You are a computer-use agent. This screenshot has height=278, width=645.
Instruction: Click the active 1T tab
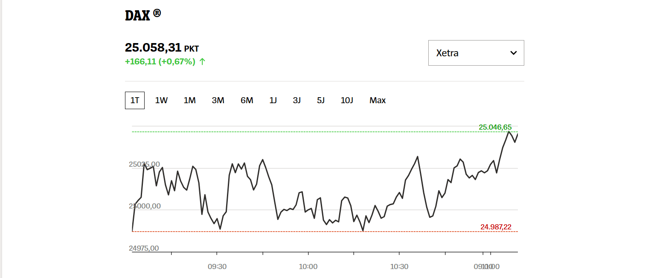[134, 100]
